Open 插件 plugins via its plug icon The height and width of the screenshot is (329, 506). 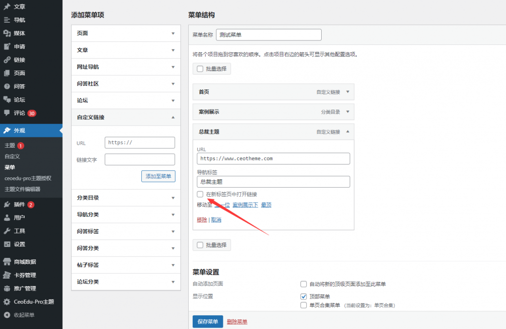coord(7,205)
